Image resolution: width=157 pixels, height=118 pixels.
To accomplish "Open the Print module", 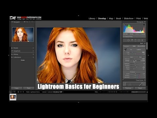I will [138, 18].
